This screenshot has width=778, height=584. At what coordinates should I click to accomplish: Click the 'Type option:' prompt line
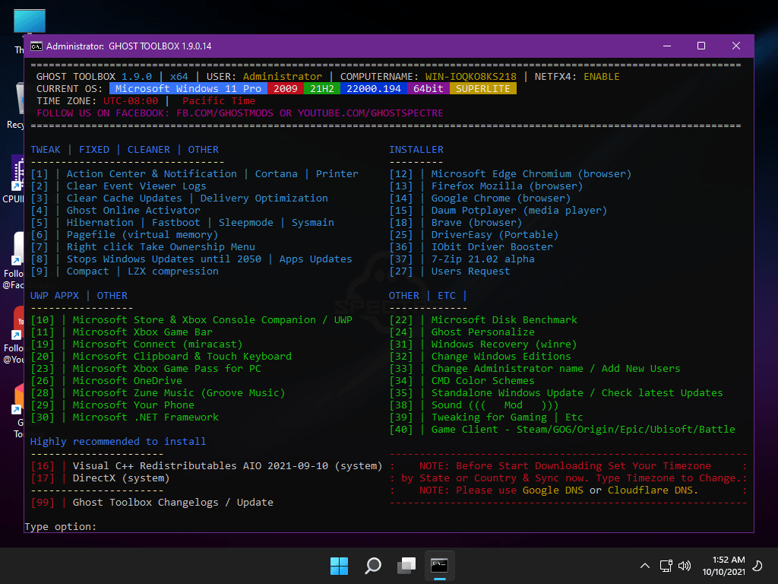[x=61, y=526]
